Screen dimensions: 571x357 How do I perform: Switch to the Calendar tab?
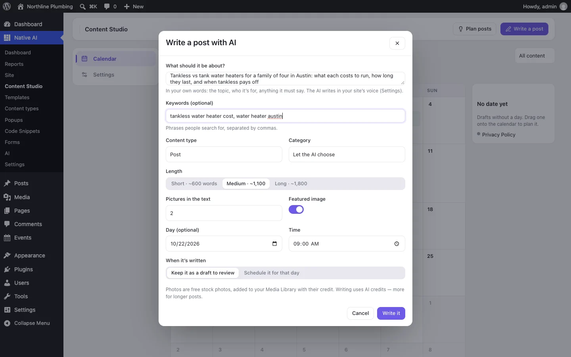[116, 59]
